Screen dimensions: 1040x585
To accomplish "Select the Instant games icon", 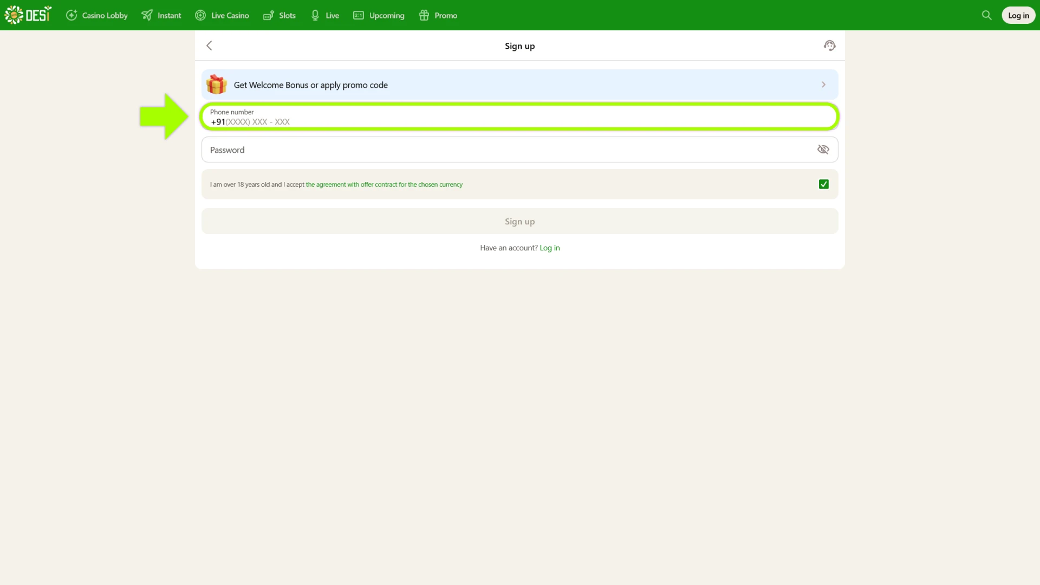I will pos(146,15).
